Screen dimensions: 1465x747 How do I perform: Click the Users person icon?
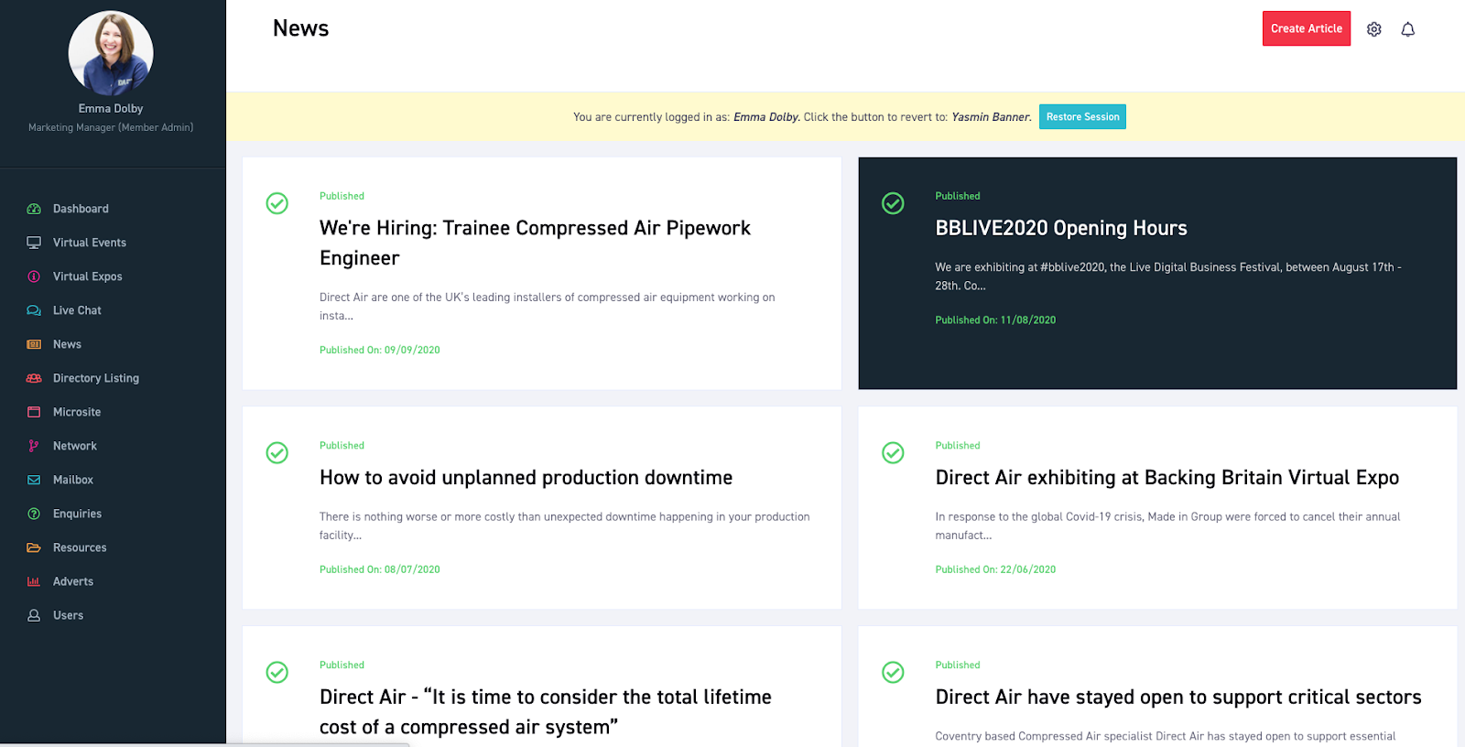point(34,615)
